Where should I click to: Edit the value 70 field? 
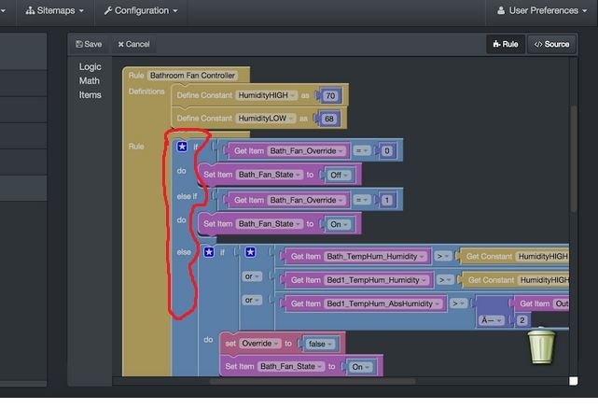click(330, 96)
